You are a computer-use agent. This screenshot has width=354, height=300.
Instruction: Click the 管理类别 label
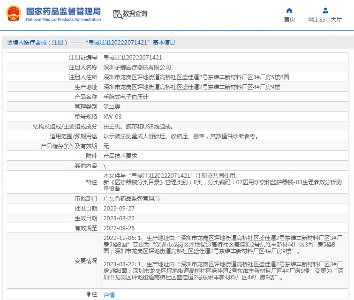pos(86,107)
